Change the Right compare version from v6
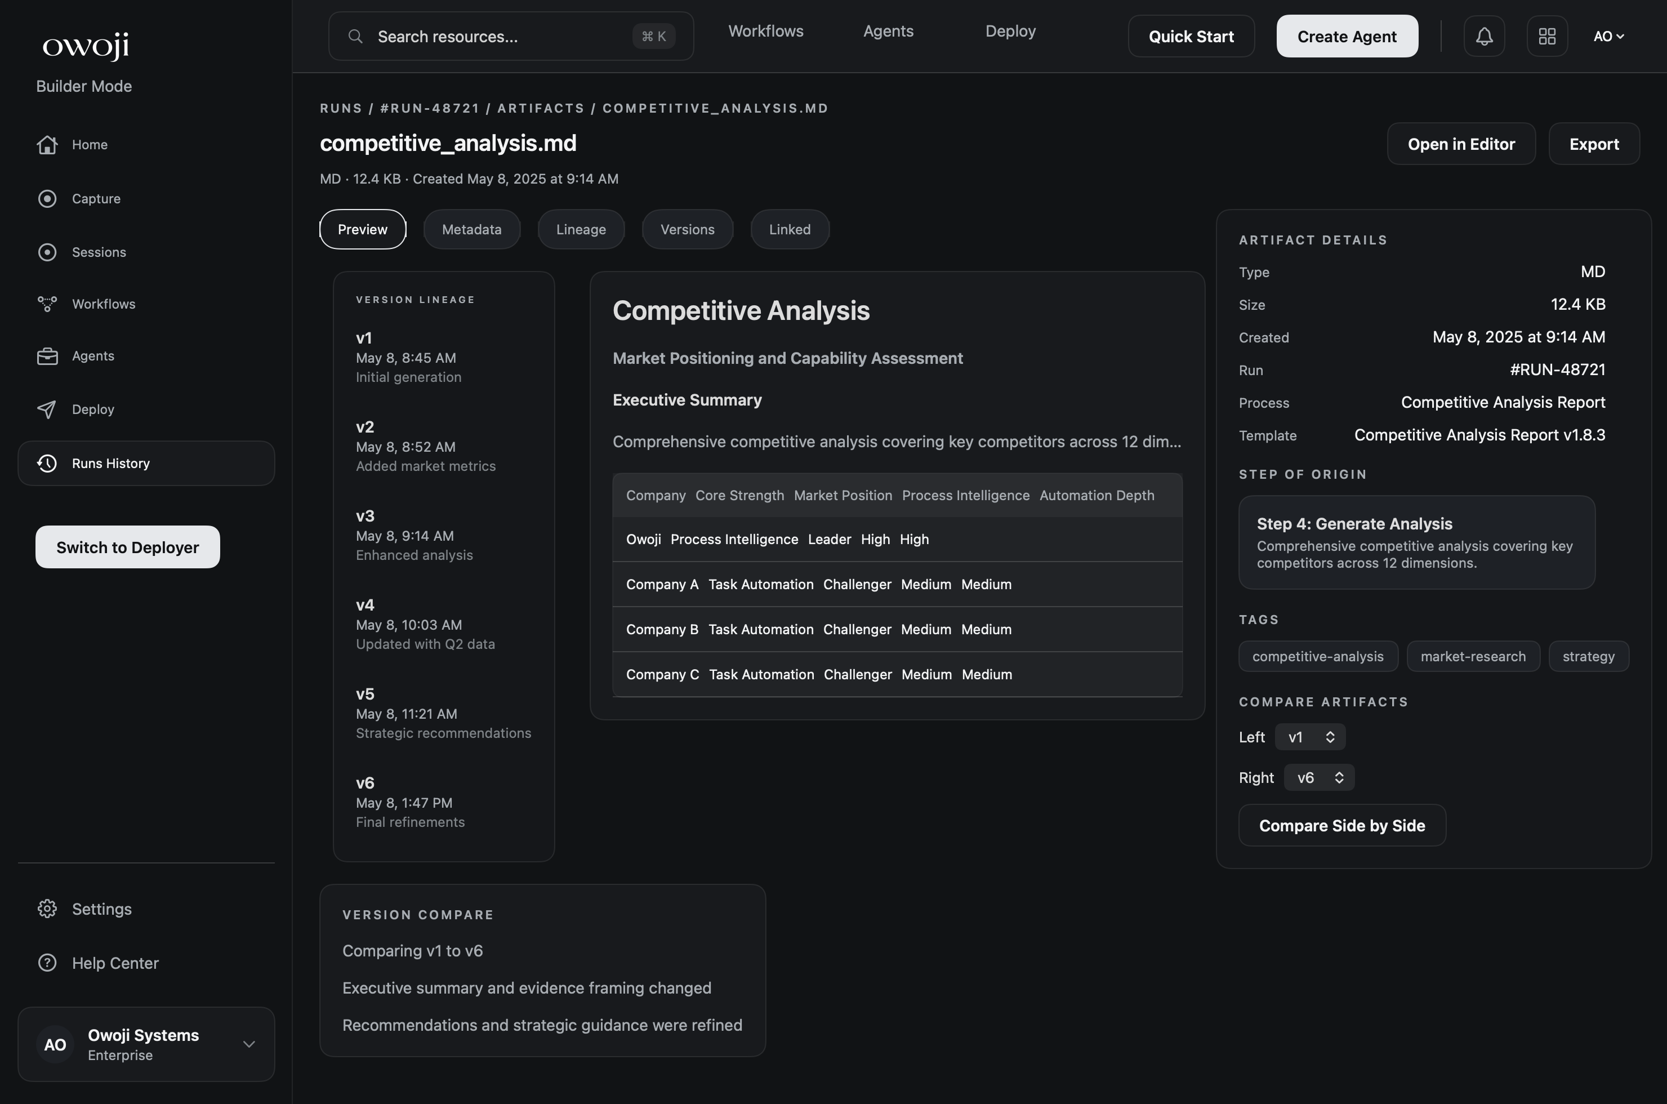The height and width of the screenshot is (1104, 1667). pyautogui.click(x=1318, y=777)
